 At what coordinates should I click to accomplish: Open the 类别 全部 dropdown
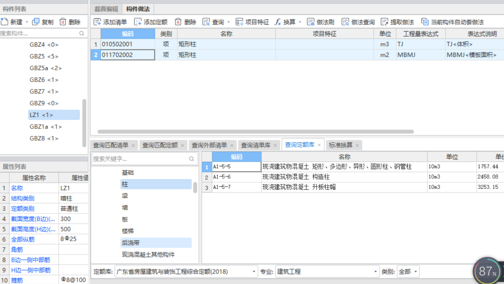point(408,271)
